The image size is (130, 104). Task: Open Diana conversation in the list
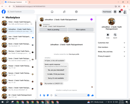(x=17, y=89)
